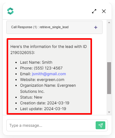Click the chat scrollbar thumb
Screen dimensions: 115x138
(109, 78)
